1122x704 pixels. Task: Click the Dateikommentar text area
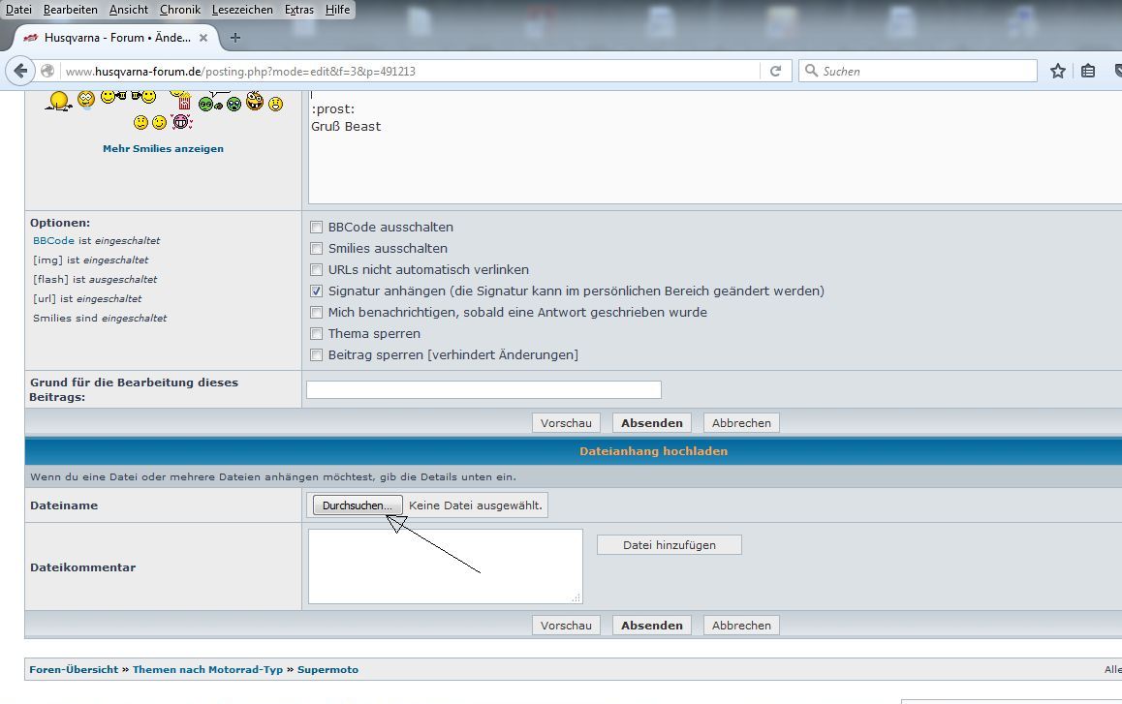pos(445,566)
